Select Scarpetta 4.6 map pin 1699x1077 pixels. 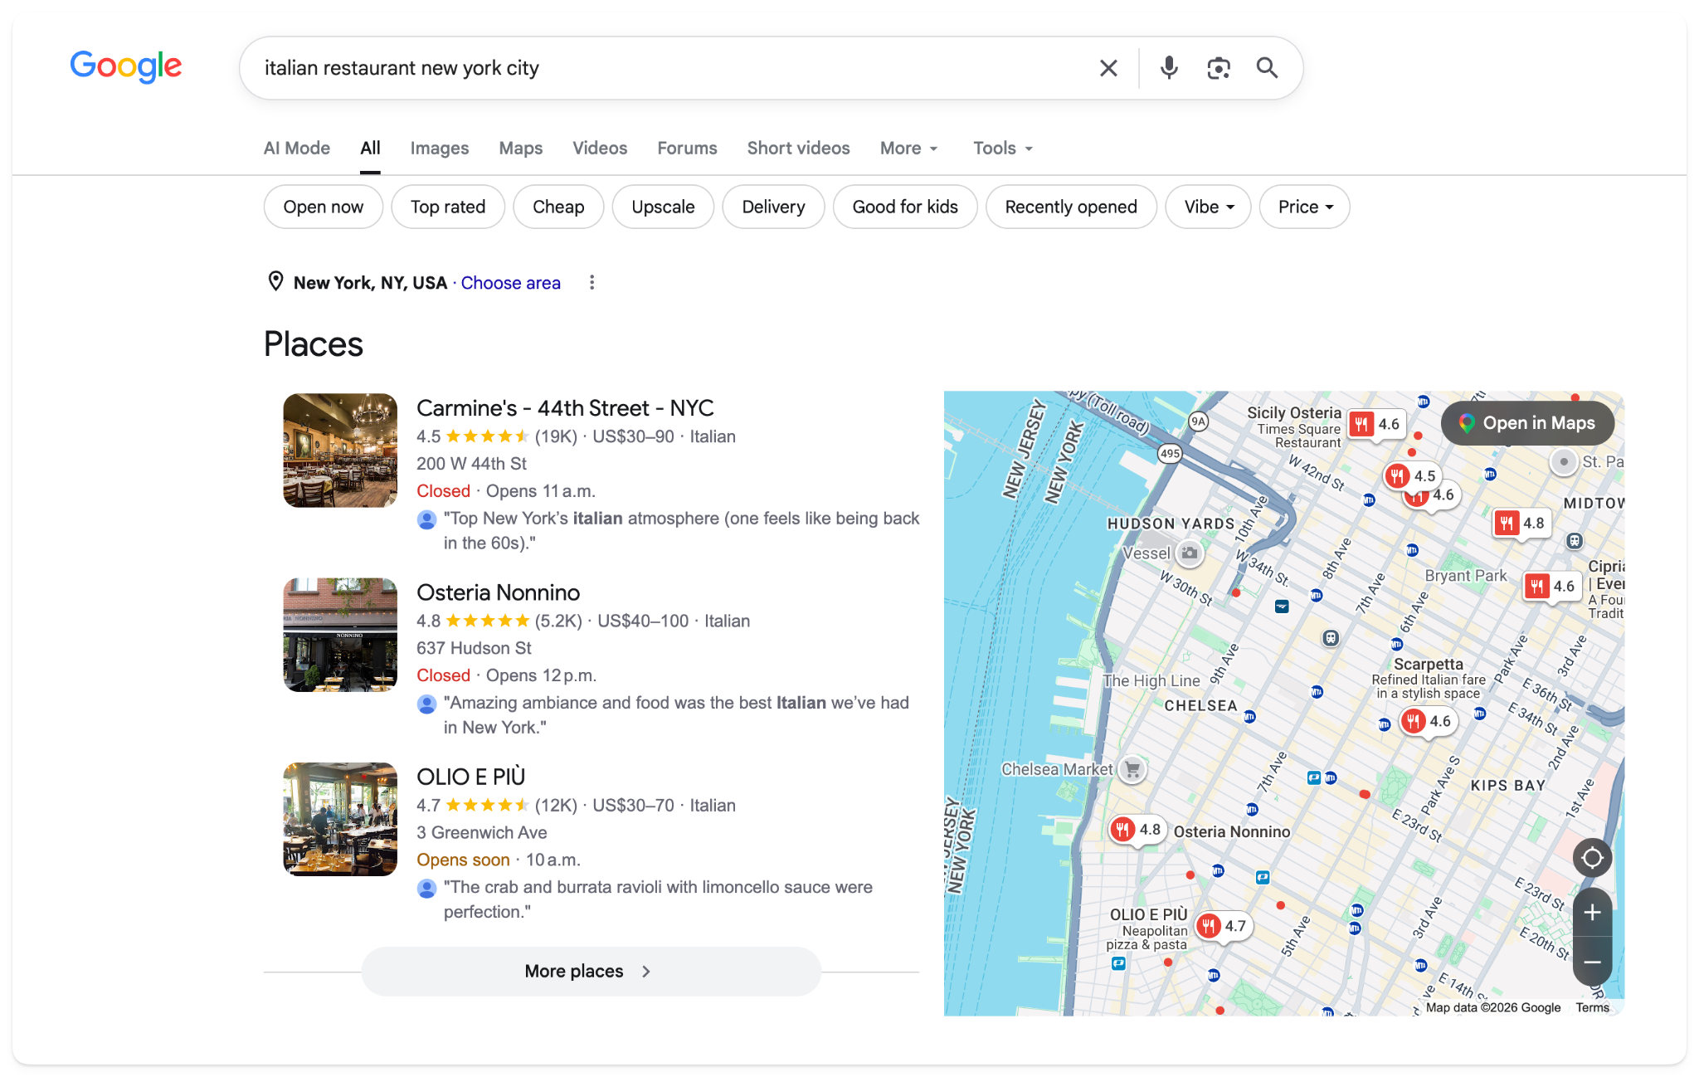point(1429,722)
